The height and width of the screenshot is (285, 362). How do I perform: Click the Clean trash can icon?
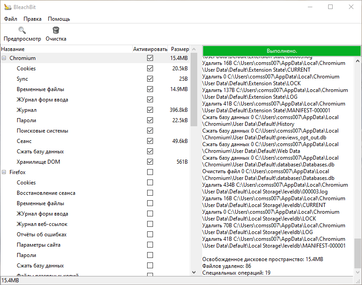[x=56, y=30]
